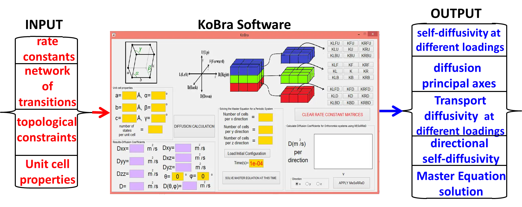This screenshot has height=207, width=522.
Task: Click cells per y direction field
Action: pyautogui.click(x=265, y=130)
